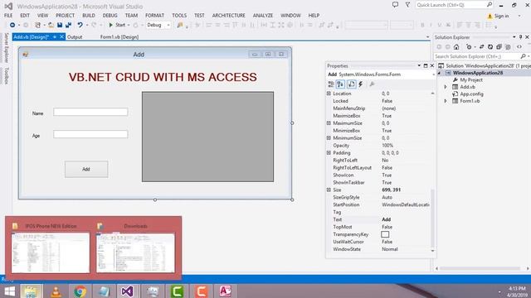This screenshot has width=531, height=298.
Task: Expand the MaximumSize property
Action: point(329,123)
